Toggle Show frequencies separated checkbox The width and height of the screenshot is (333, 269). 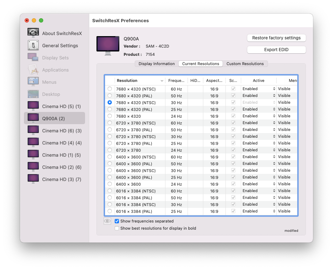tap(117, 221)
